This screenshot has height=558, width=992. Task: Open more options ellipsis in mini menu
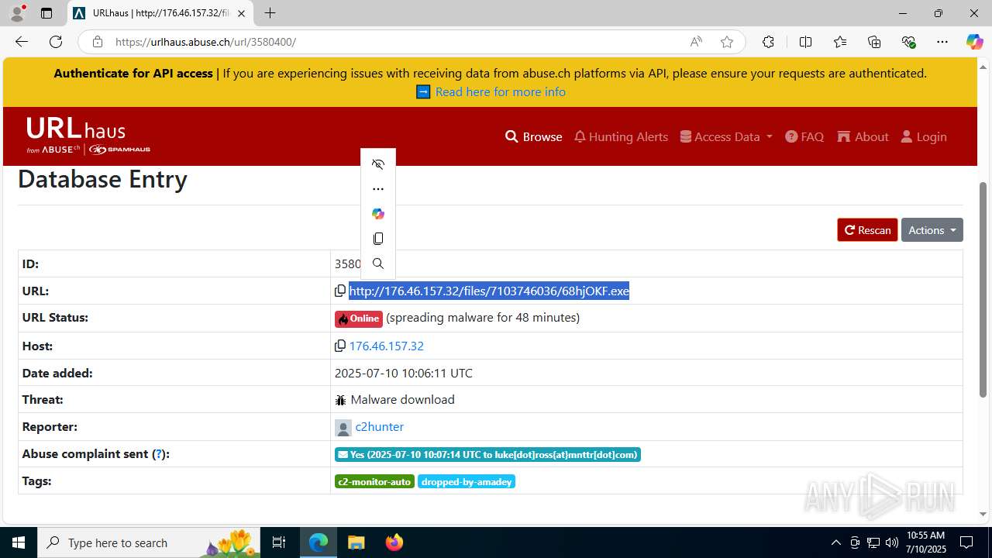[x=378, y=189]
